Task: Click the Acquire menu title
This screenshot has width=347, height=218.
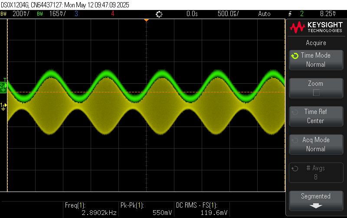Action: click(315, 43)
